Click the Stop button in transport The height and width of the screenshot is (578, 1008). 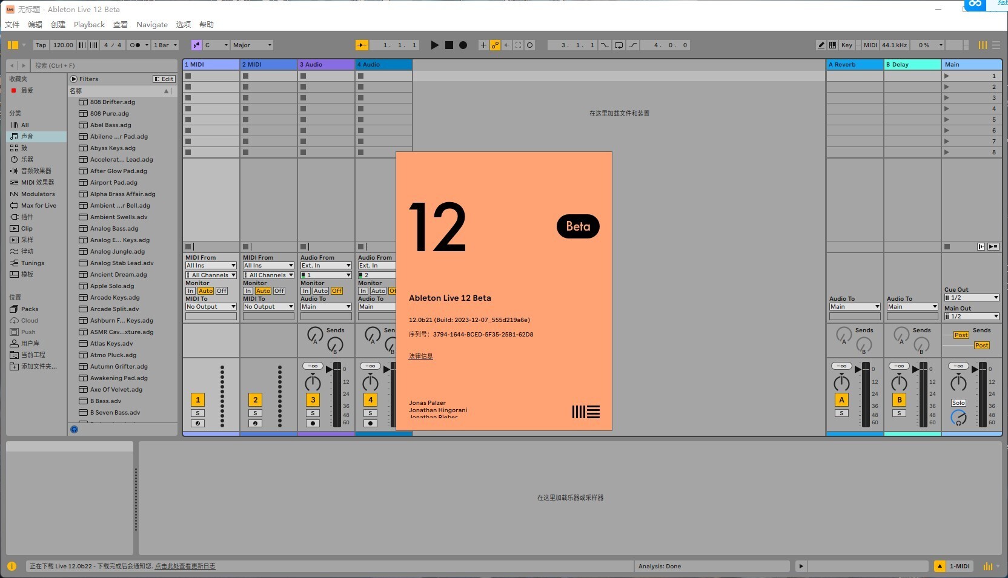click(x=449, y=45)
